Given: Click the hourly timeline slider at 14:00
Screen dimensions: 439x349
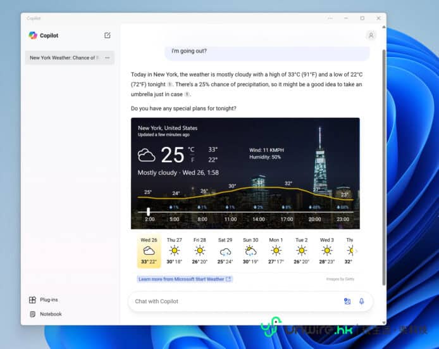Looking at the screenshot, I should coord(259,212).
